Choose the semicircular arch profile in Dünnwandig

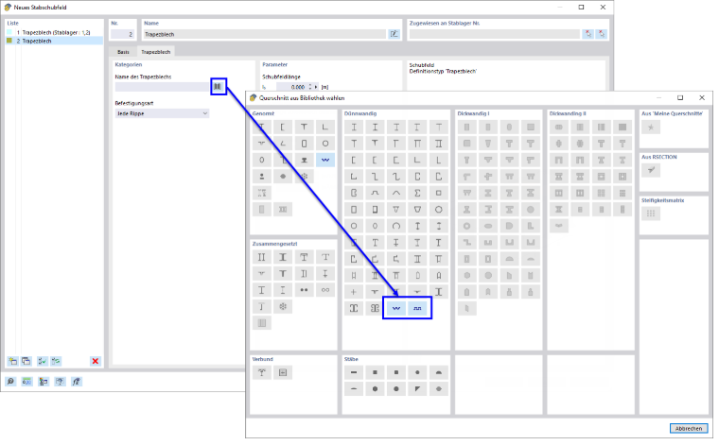396,226
